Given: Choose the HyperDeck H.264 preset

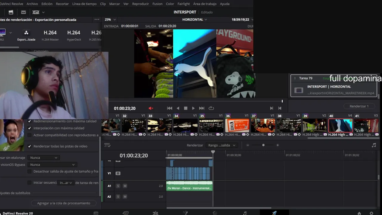Looking at the screenshot, I should pos(74,35).
